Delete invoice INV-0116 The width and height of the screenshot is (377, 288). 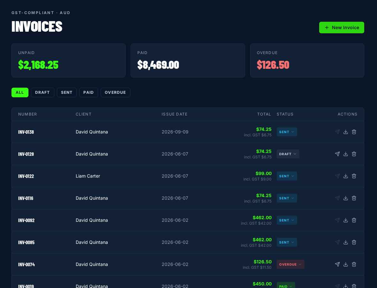pos(354,198)
